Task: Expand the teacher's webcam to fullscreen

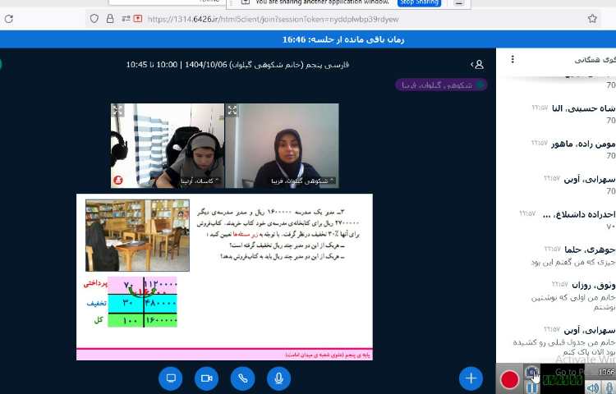Action: coord(232,110)
